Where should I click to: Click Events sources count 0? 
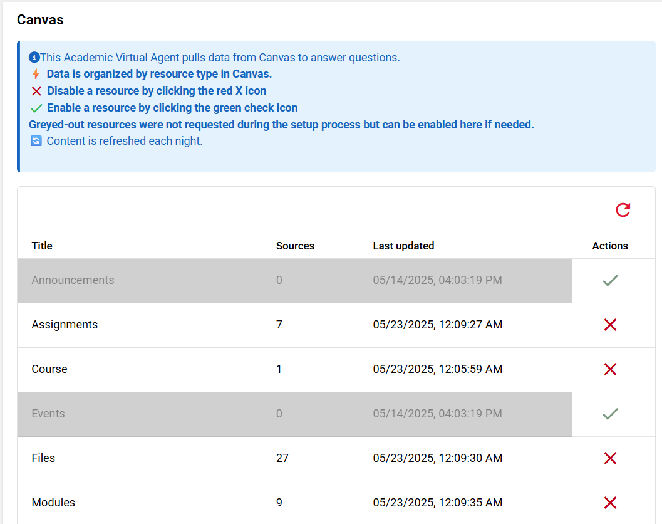click(x=279, y=414)
